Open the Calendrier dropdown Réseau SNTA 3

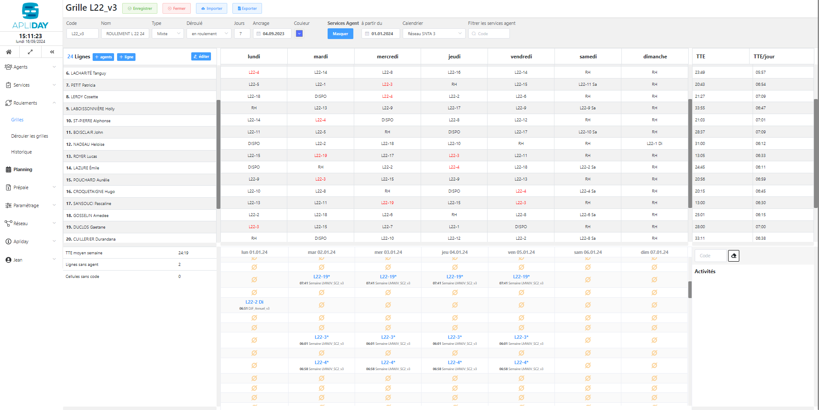coord(434,33)
